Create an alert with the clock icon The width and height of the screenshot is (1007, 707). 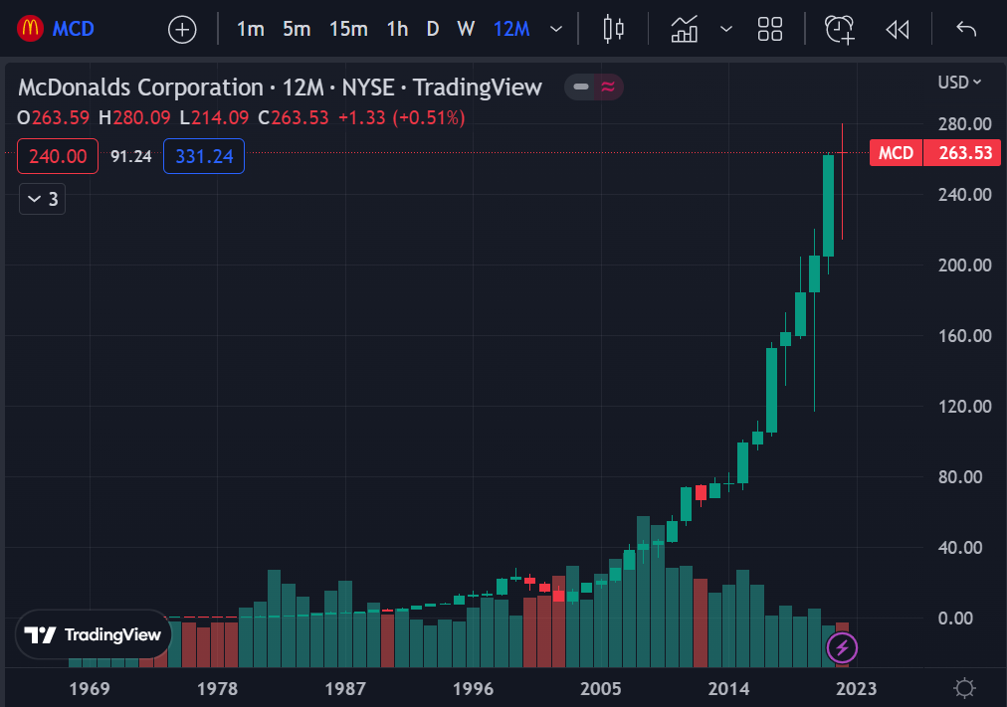pyautogui.click(x=840, y=30)
